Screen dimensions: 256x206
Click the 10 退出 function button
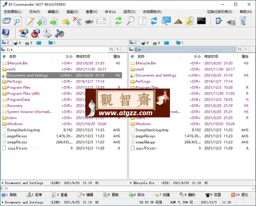click(240, 195)
